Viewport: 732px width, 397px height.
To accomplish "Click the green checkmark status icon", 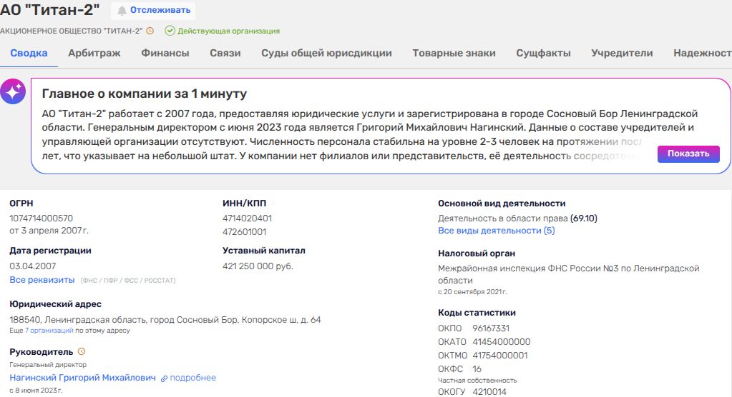I will pos(170,31).
